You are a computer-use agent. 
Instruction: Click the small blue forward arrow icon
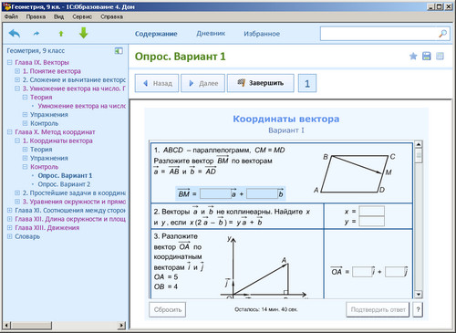36,34
